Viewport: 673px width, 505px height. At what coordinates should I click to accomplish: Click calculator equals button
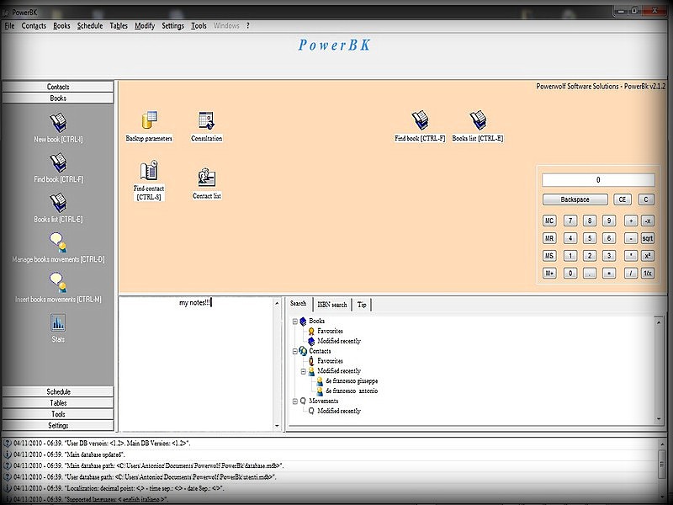pyautogui.click(x=608, y=273)
